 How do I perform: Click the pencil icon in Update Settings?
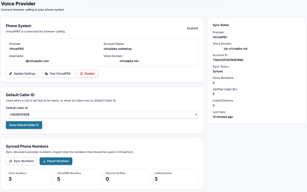11,74
